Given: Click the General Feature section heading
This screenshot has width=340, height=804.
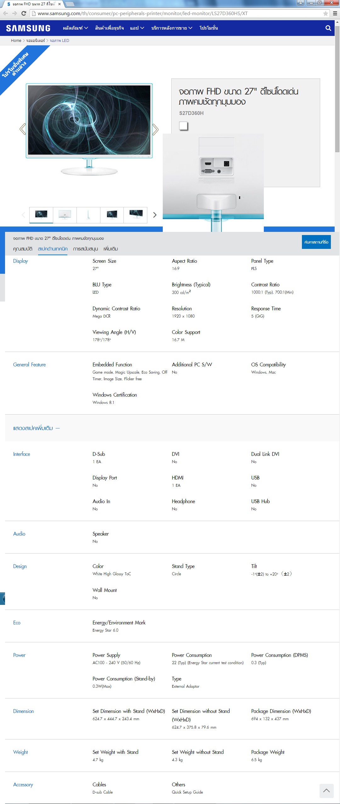Looking at the screenshot, I should point(29,365).
